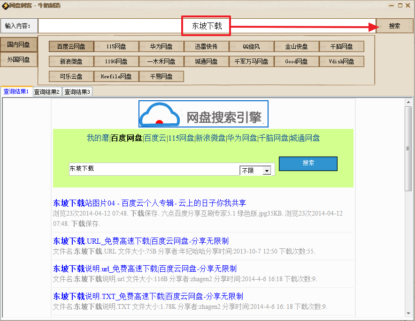Choose the Good网盘 button

(296, 61)
